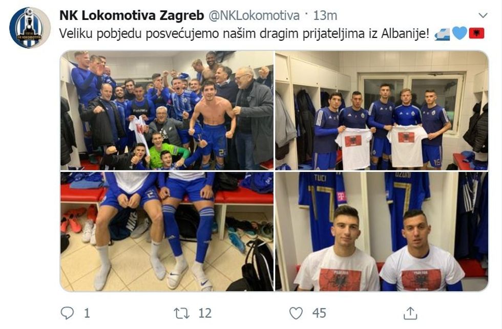Click the like count 45
The image size is (502, 329).
(x=319, y=313)
